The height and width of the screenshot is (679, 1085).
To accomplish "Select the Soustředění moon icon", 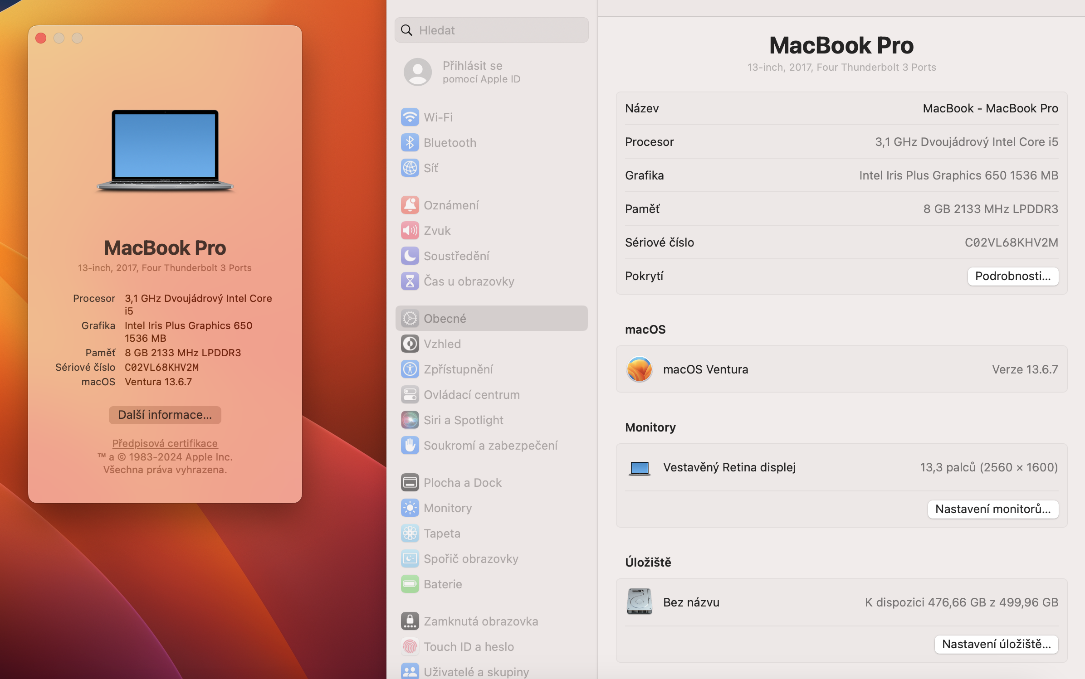I will tap(410, 256).
